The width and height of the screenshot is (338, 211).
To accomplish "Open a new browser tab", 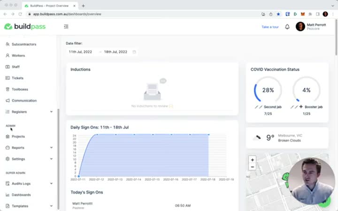I will click(x=83, y=6).
